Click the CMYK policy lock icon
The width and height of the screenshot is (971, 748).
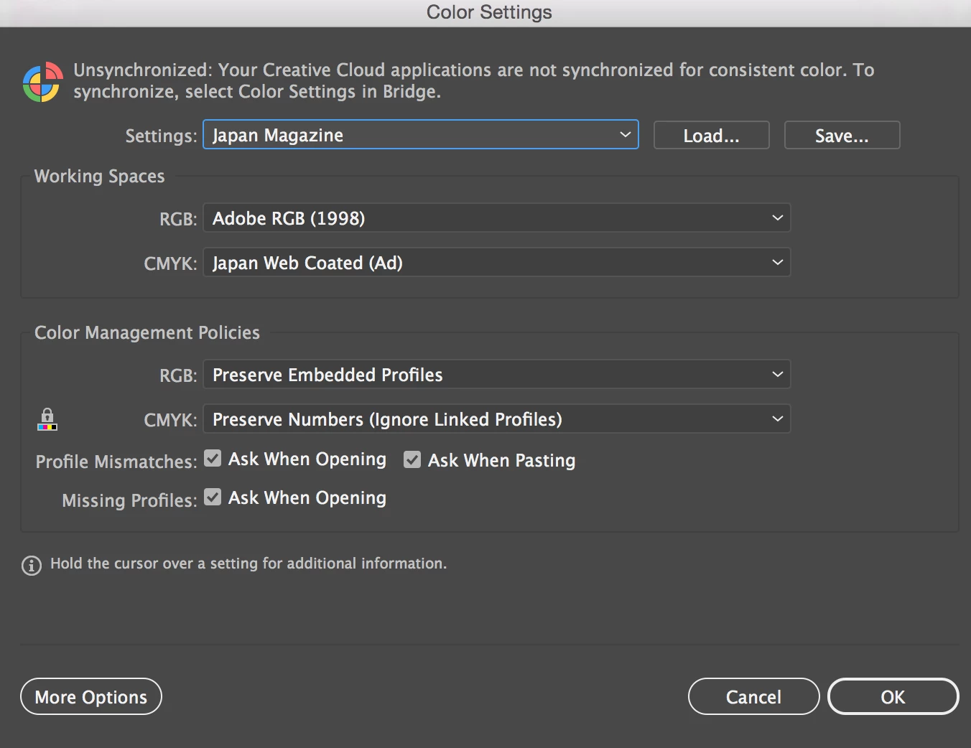[x=47, y=419]
